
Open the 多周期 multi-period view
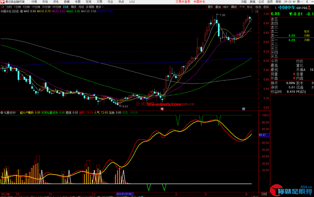[90, 7]
